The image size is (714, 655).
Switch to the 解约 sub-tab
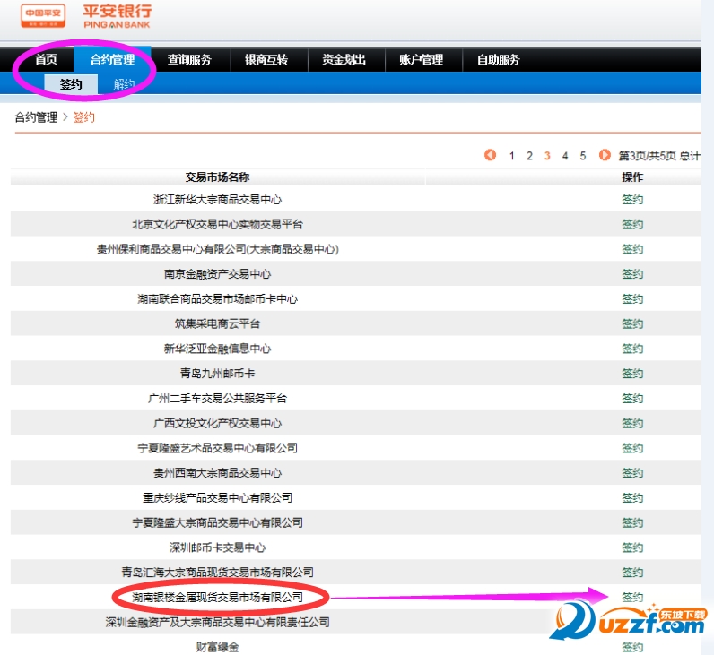[124, 84]
